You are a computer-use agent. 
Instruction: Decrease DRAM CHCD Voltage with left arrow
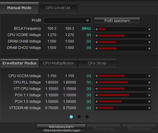[96, 48]
